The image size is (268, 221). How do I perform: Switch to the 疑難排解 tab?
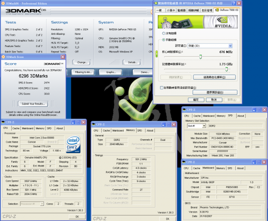click(x=193, y=10)
